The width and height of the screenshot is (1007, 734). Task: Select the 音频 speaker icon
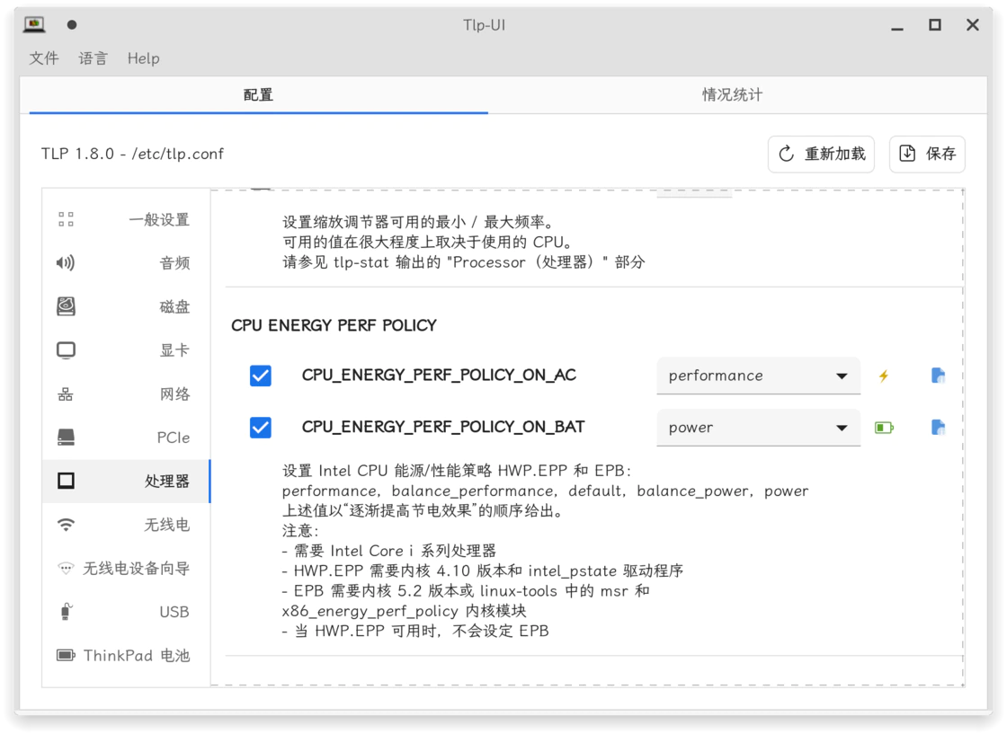[x=66, y=262]
